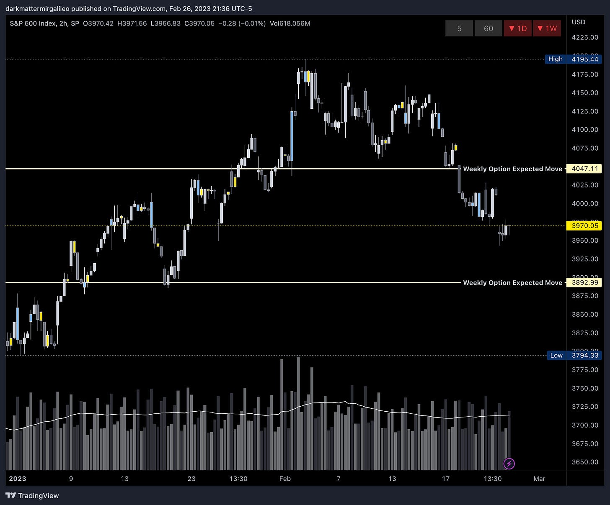Click the Feb date on time axis
Viewport: 610px width, 505px height.
[x=285, y=479]
